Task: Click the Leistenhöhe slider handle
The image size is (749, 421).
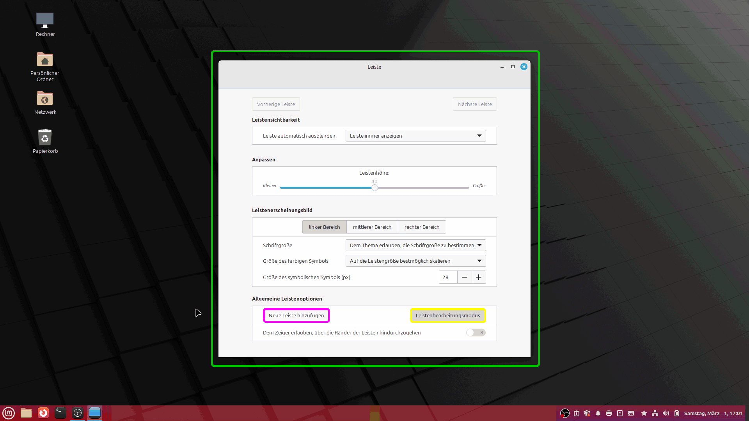Action: coord(374,188)
